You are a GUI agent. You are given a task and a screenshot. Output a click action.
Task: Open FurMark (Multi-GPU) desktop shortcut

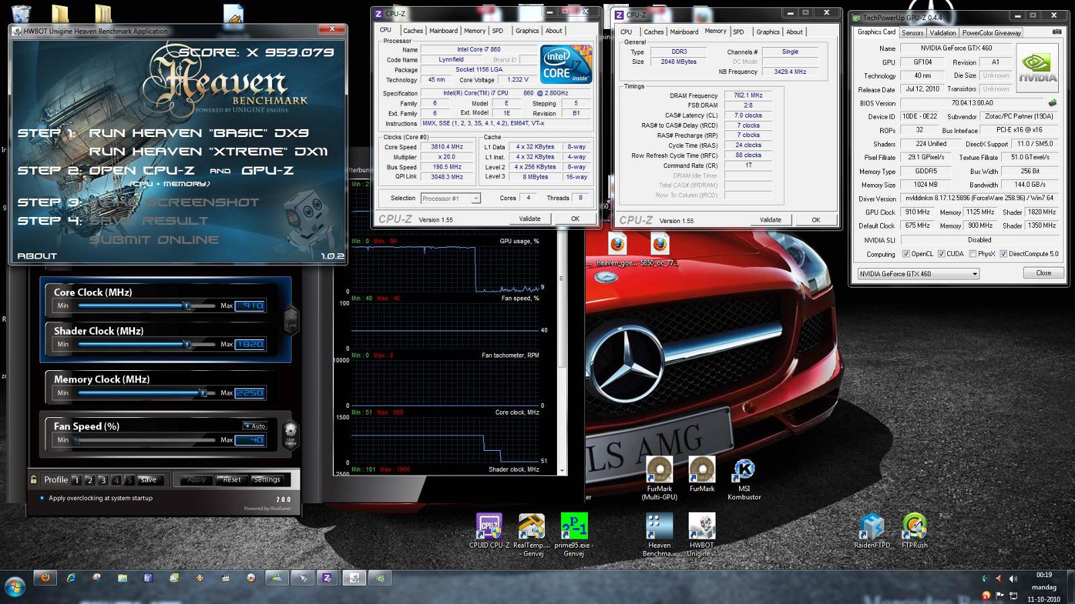(659, 478)
